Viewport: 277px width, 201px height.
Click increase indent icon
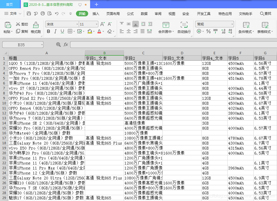(150, 24)
